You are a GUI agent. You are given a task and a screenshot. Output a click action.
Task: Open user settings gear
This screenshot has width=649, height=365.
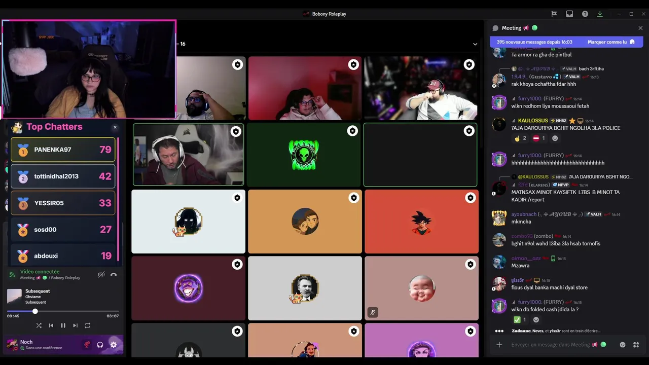[x=114, y=345]
